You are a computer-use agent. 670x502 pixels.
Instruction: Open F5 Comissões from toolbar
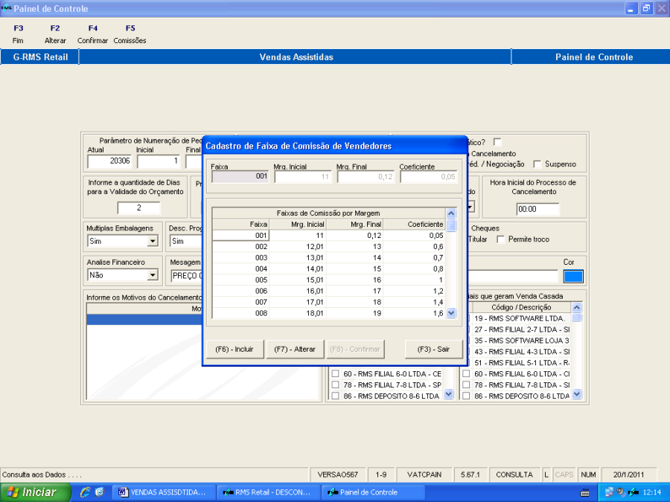[130, 34]
